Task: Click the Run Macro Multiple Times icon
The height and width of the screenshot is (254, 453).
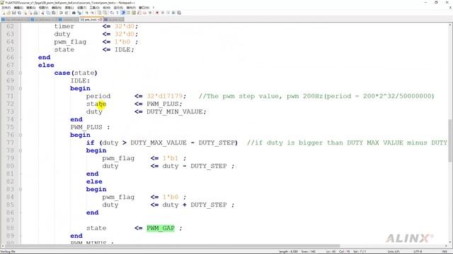Action: point(173,13)
